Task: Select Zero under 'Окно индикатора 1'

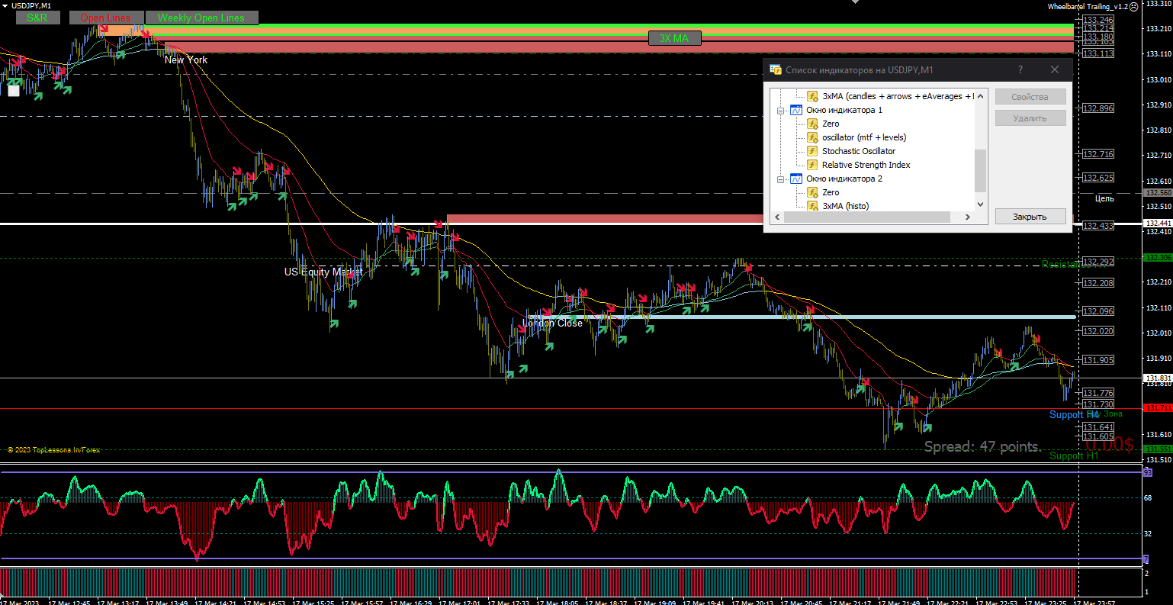Action: coord(831,124)
